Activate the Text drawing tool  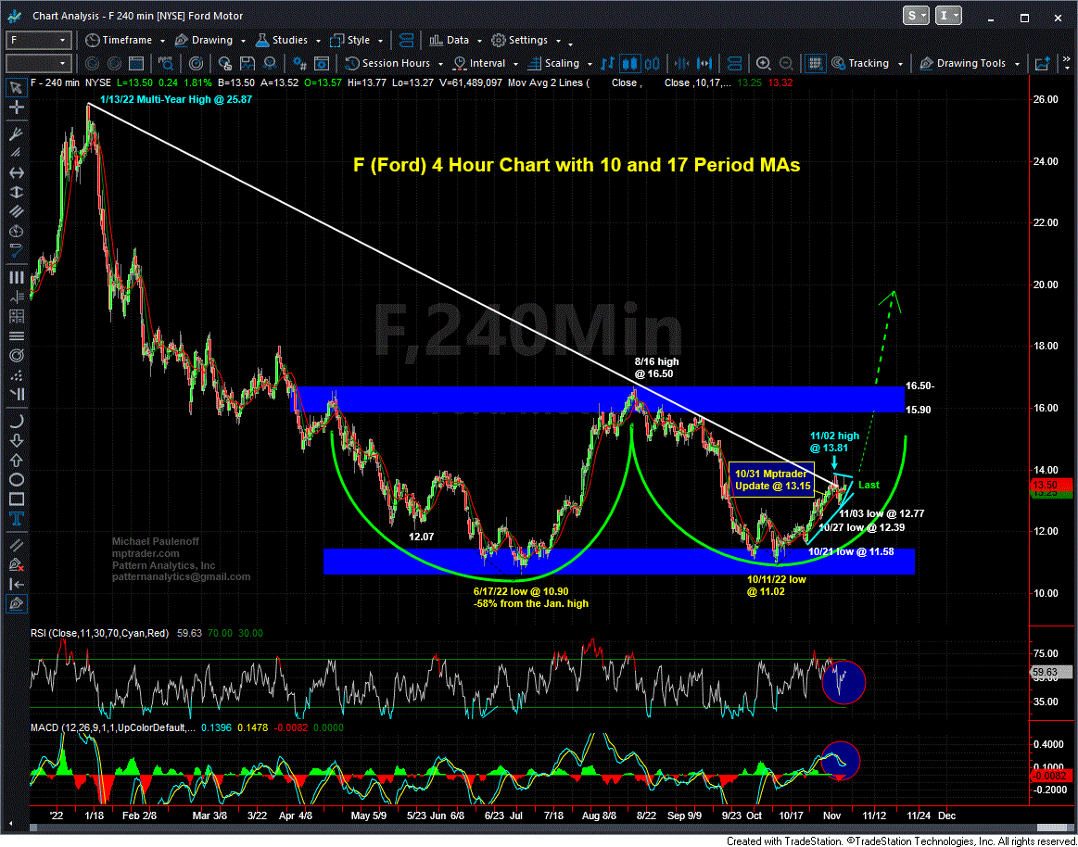point(16,518)
